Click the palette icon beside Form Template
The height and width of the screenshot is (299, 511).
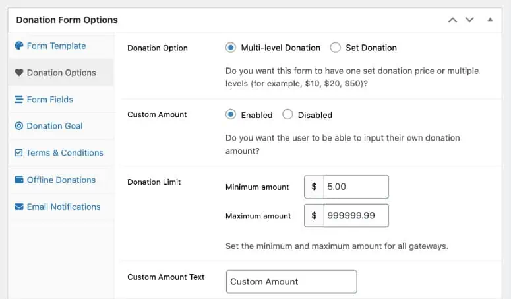19,46
